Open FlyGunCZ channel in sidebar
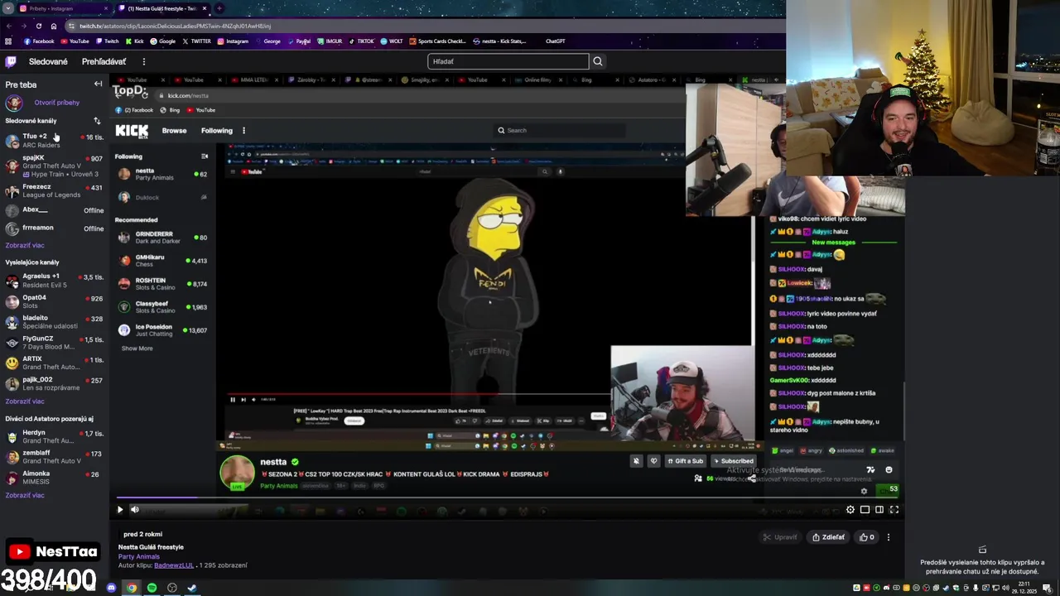Viewport: 1060px width, 596px height. tap(55, 343)
